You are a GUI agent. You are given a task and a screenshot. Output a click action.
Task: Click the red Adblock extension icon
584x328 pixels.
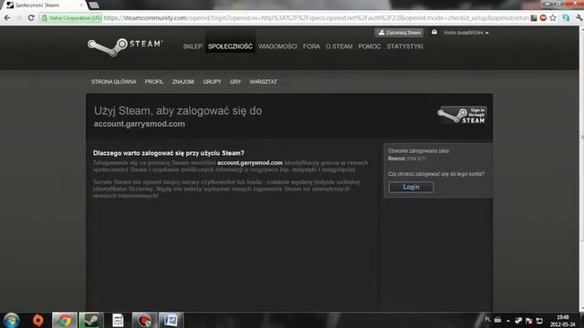pos(544,17)
